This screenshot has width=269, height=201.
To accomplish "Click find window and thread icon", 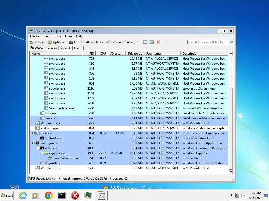I will point(152,42).
